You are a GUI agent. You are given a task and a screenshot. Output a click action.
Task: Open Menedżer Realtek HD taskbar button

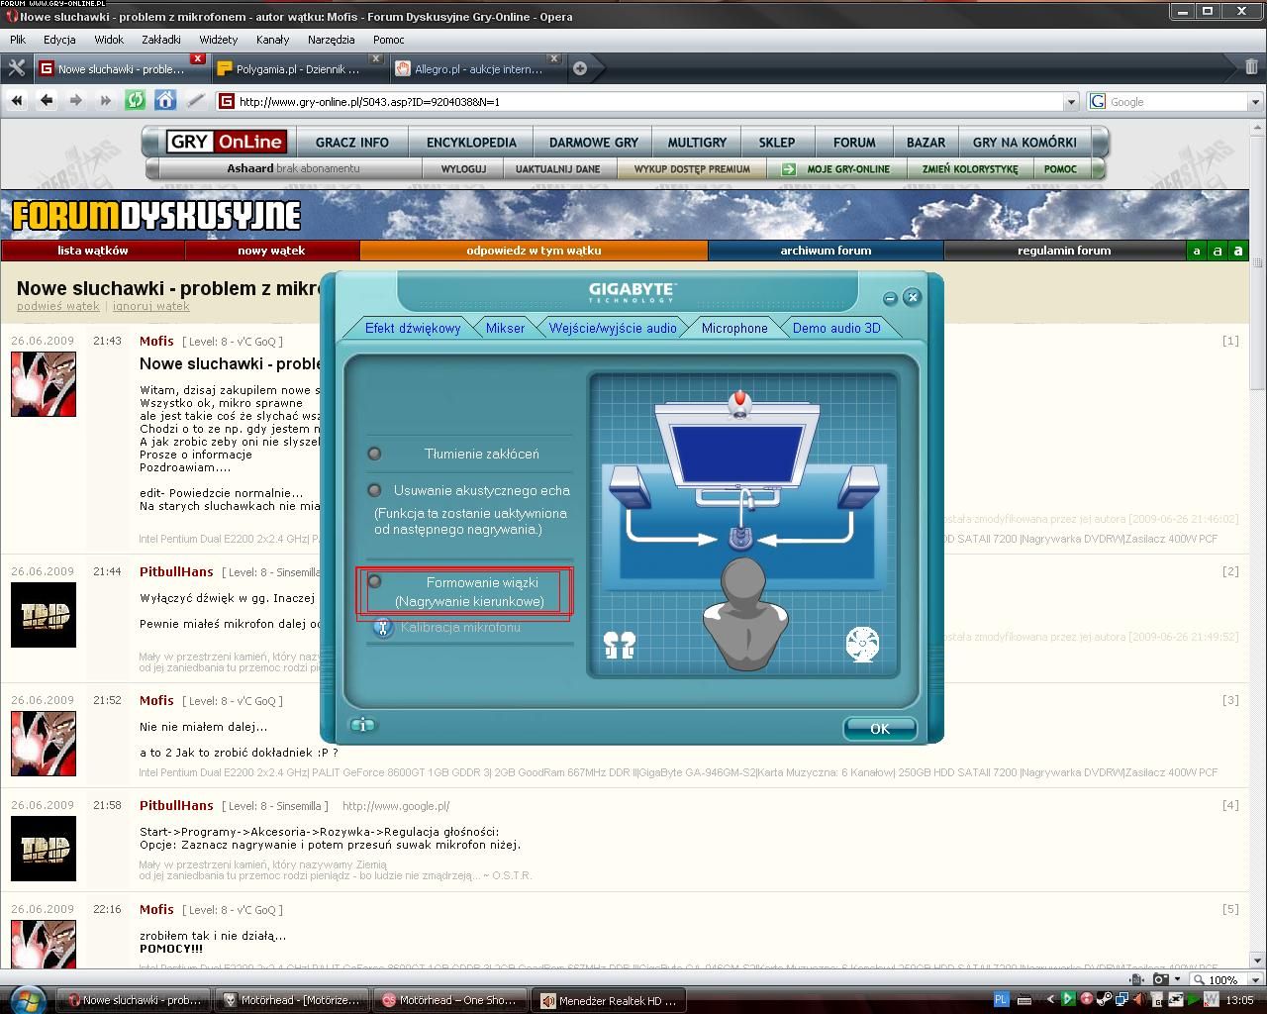pyautogui.click(x=610, y=1000)
